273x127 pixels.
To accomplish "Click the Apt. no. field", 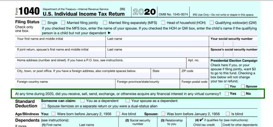I will [198, 65].
